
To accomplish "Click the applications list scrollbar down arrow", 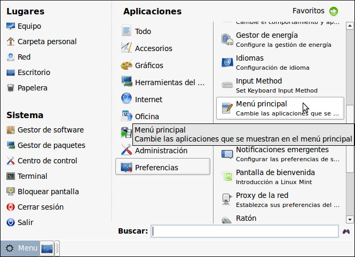I will [x=350, y=219].
